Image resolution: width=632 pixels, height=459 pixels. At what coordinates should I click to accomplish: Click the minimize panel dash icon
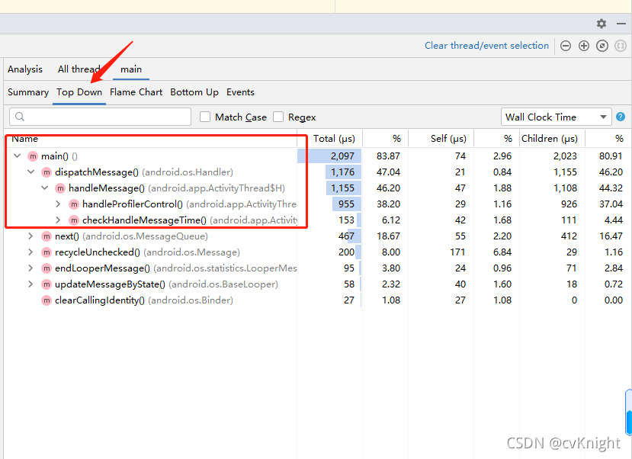pyautogui.click(x=621, y=24)
